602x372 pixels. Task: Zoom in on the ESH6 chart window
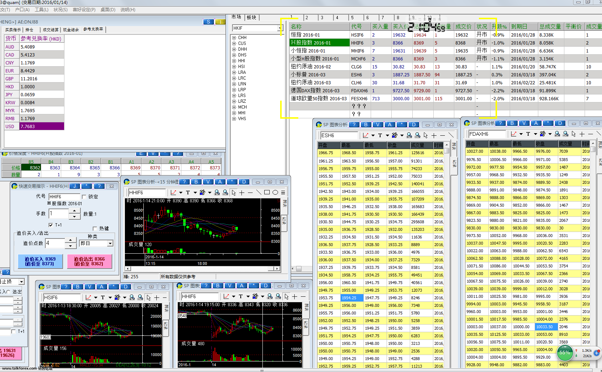[409, 135]
